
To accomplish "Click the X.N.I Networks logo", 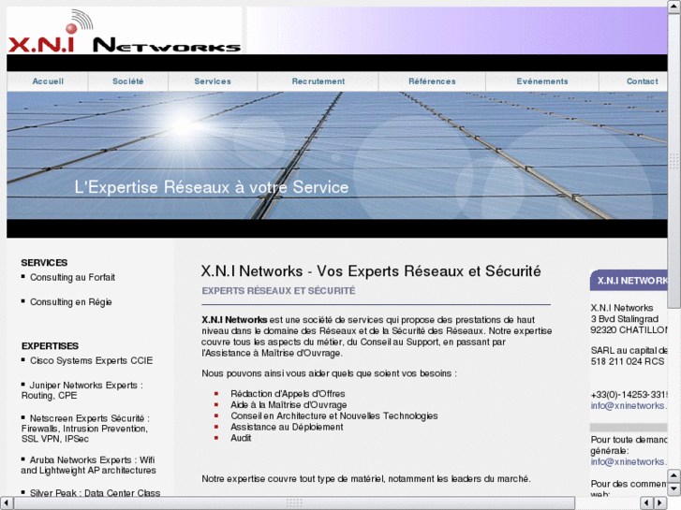I will pyautogui.click(x=124, y=31).
